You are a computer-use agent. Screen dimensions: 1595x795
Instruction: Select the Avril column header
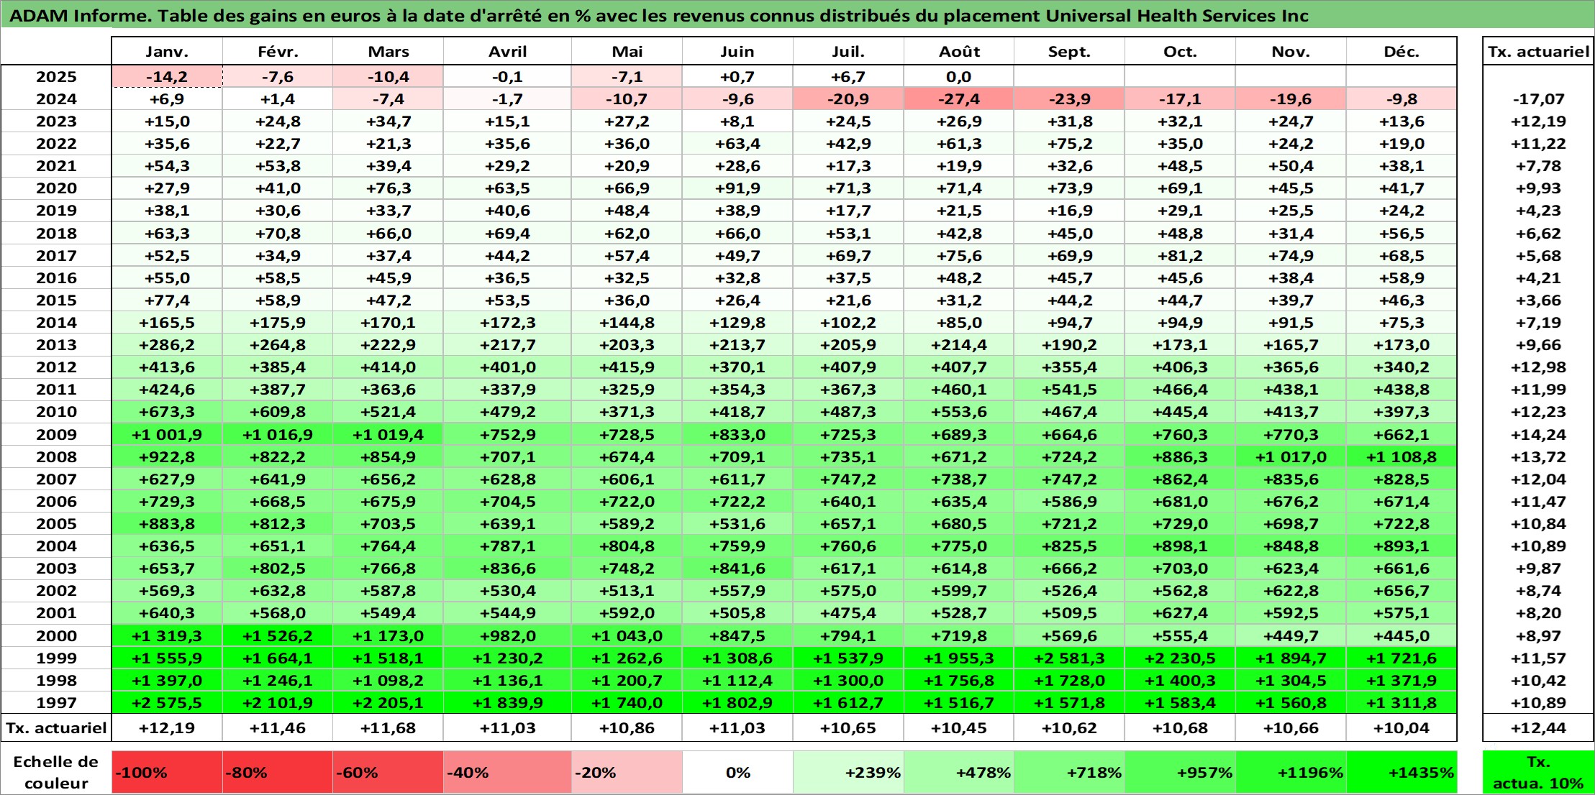point(508,51)
